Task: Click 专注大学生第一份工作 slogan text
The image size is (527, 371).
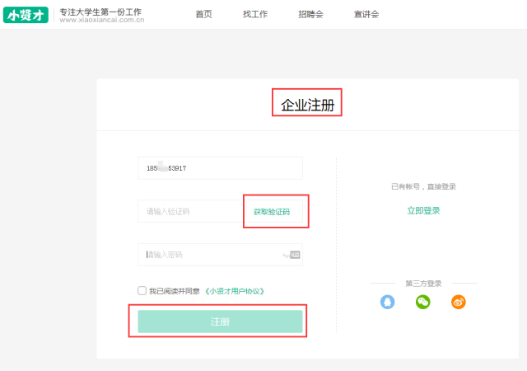Action: tap(100, 12)
